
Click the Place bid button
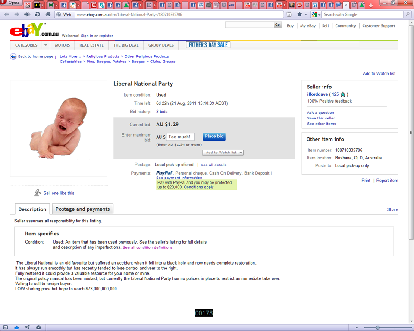tap(214, 137)
